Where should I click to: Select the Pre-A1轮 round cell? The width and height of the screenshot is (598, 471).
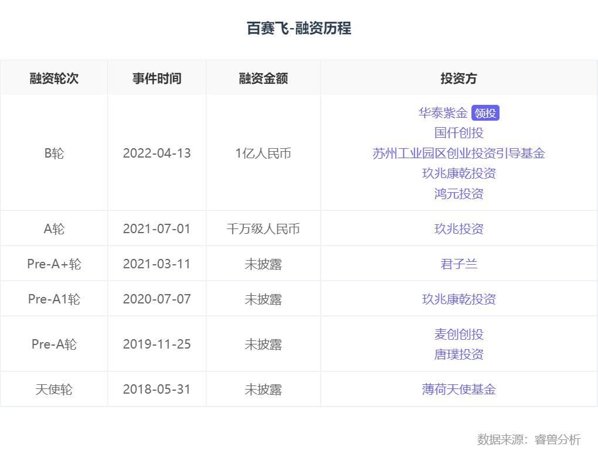pyautogui.click(x=54, y=299)
